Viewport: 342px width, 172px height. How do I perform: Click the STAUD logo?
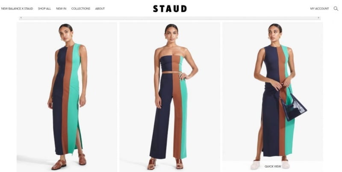(x=170, y=9)
